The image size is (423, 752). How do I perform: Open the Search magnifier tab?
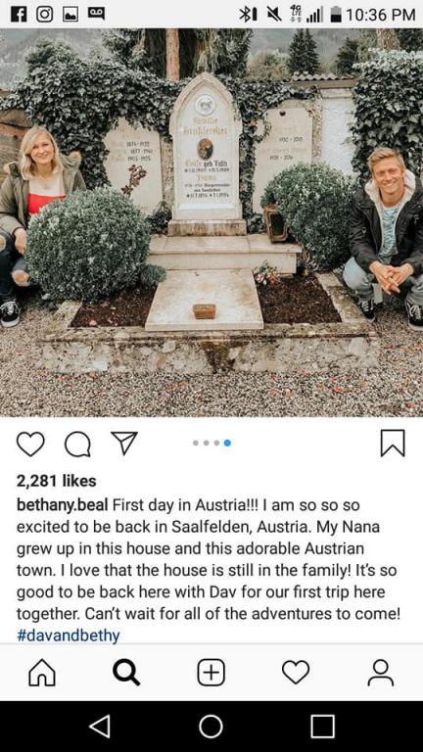pos(126,673)
